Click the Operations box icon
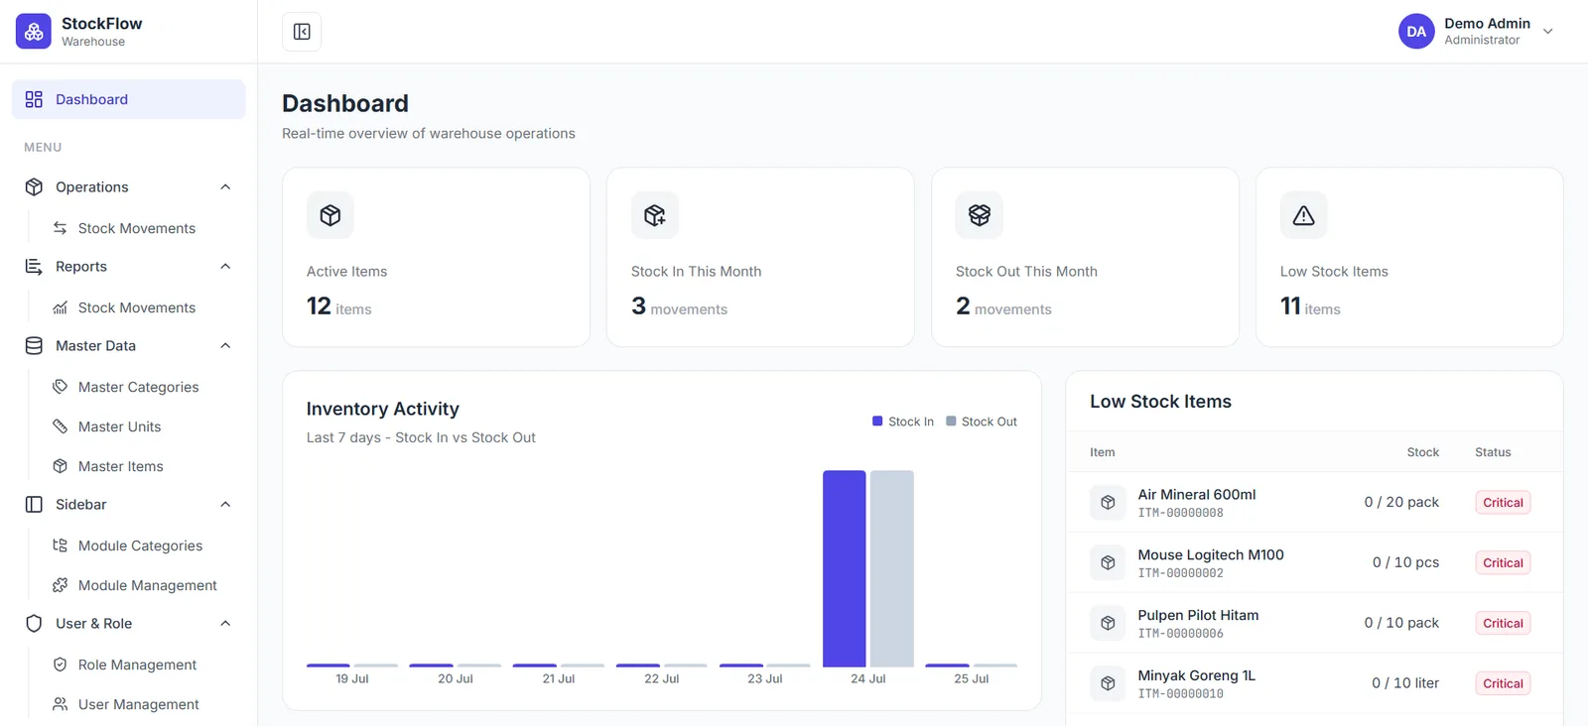 (x=34, y=186)
